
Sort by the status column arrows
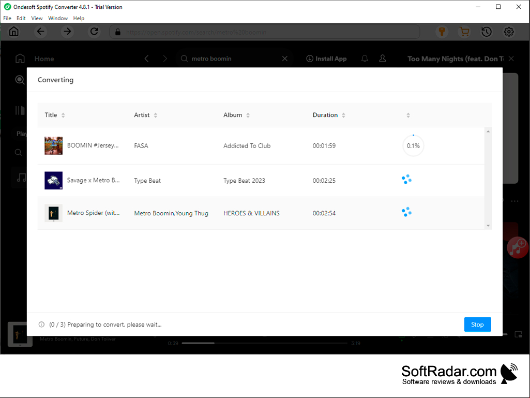coord(408,115)
